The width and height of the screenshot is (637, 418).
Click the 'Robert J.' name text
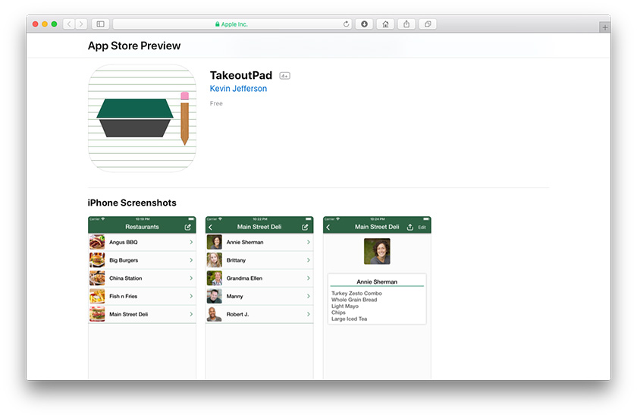click(x=237, y=314)
